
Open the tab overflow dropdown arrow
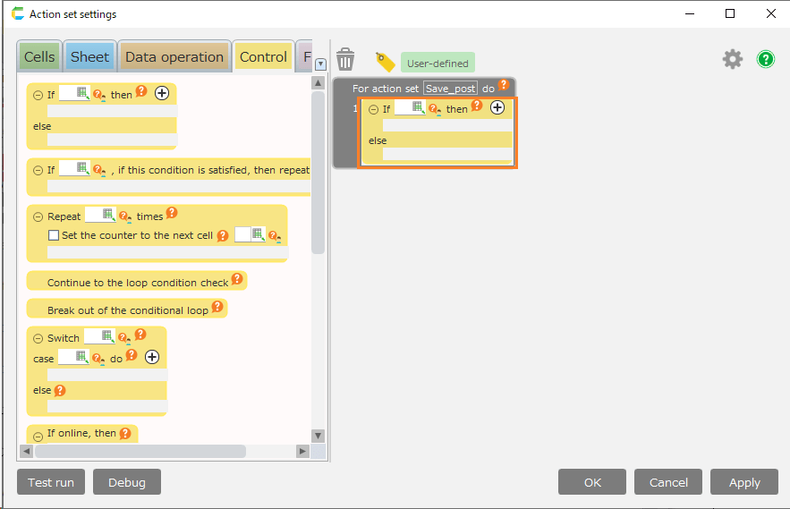(x=320, y=64)
